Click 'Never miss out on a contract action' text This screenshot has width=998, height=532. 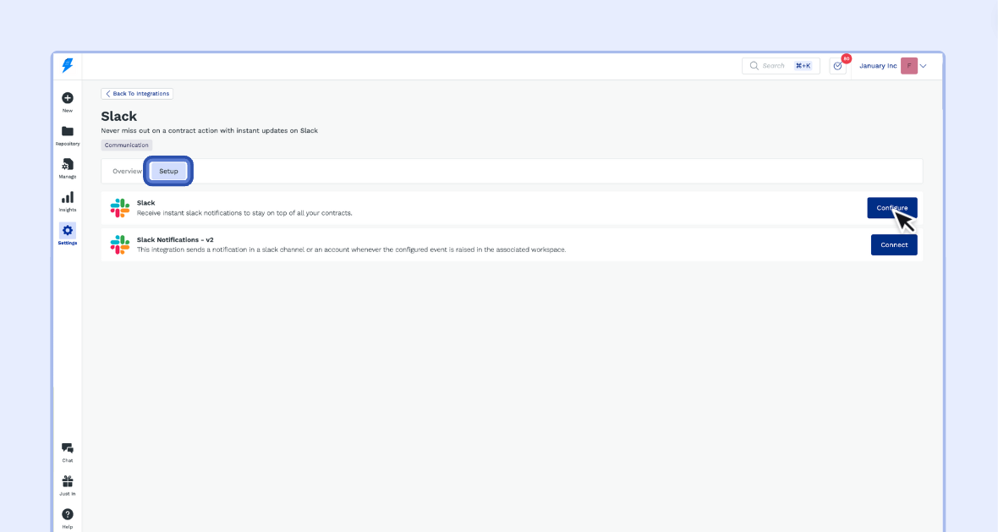210,130
